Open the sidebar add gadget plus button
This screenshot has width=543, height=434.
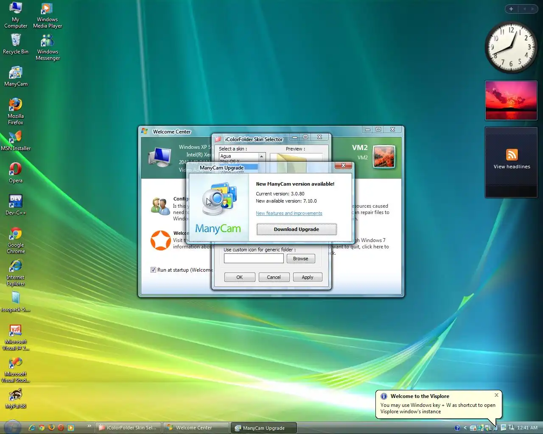(511, 9)
